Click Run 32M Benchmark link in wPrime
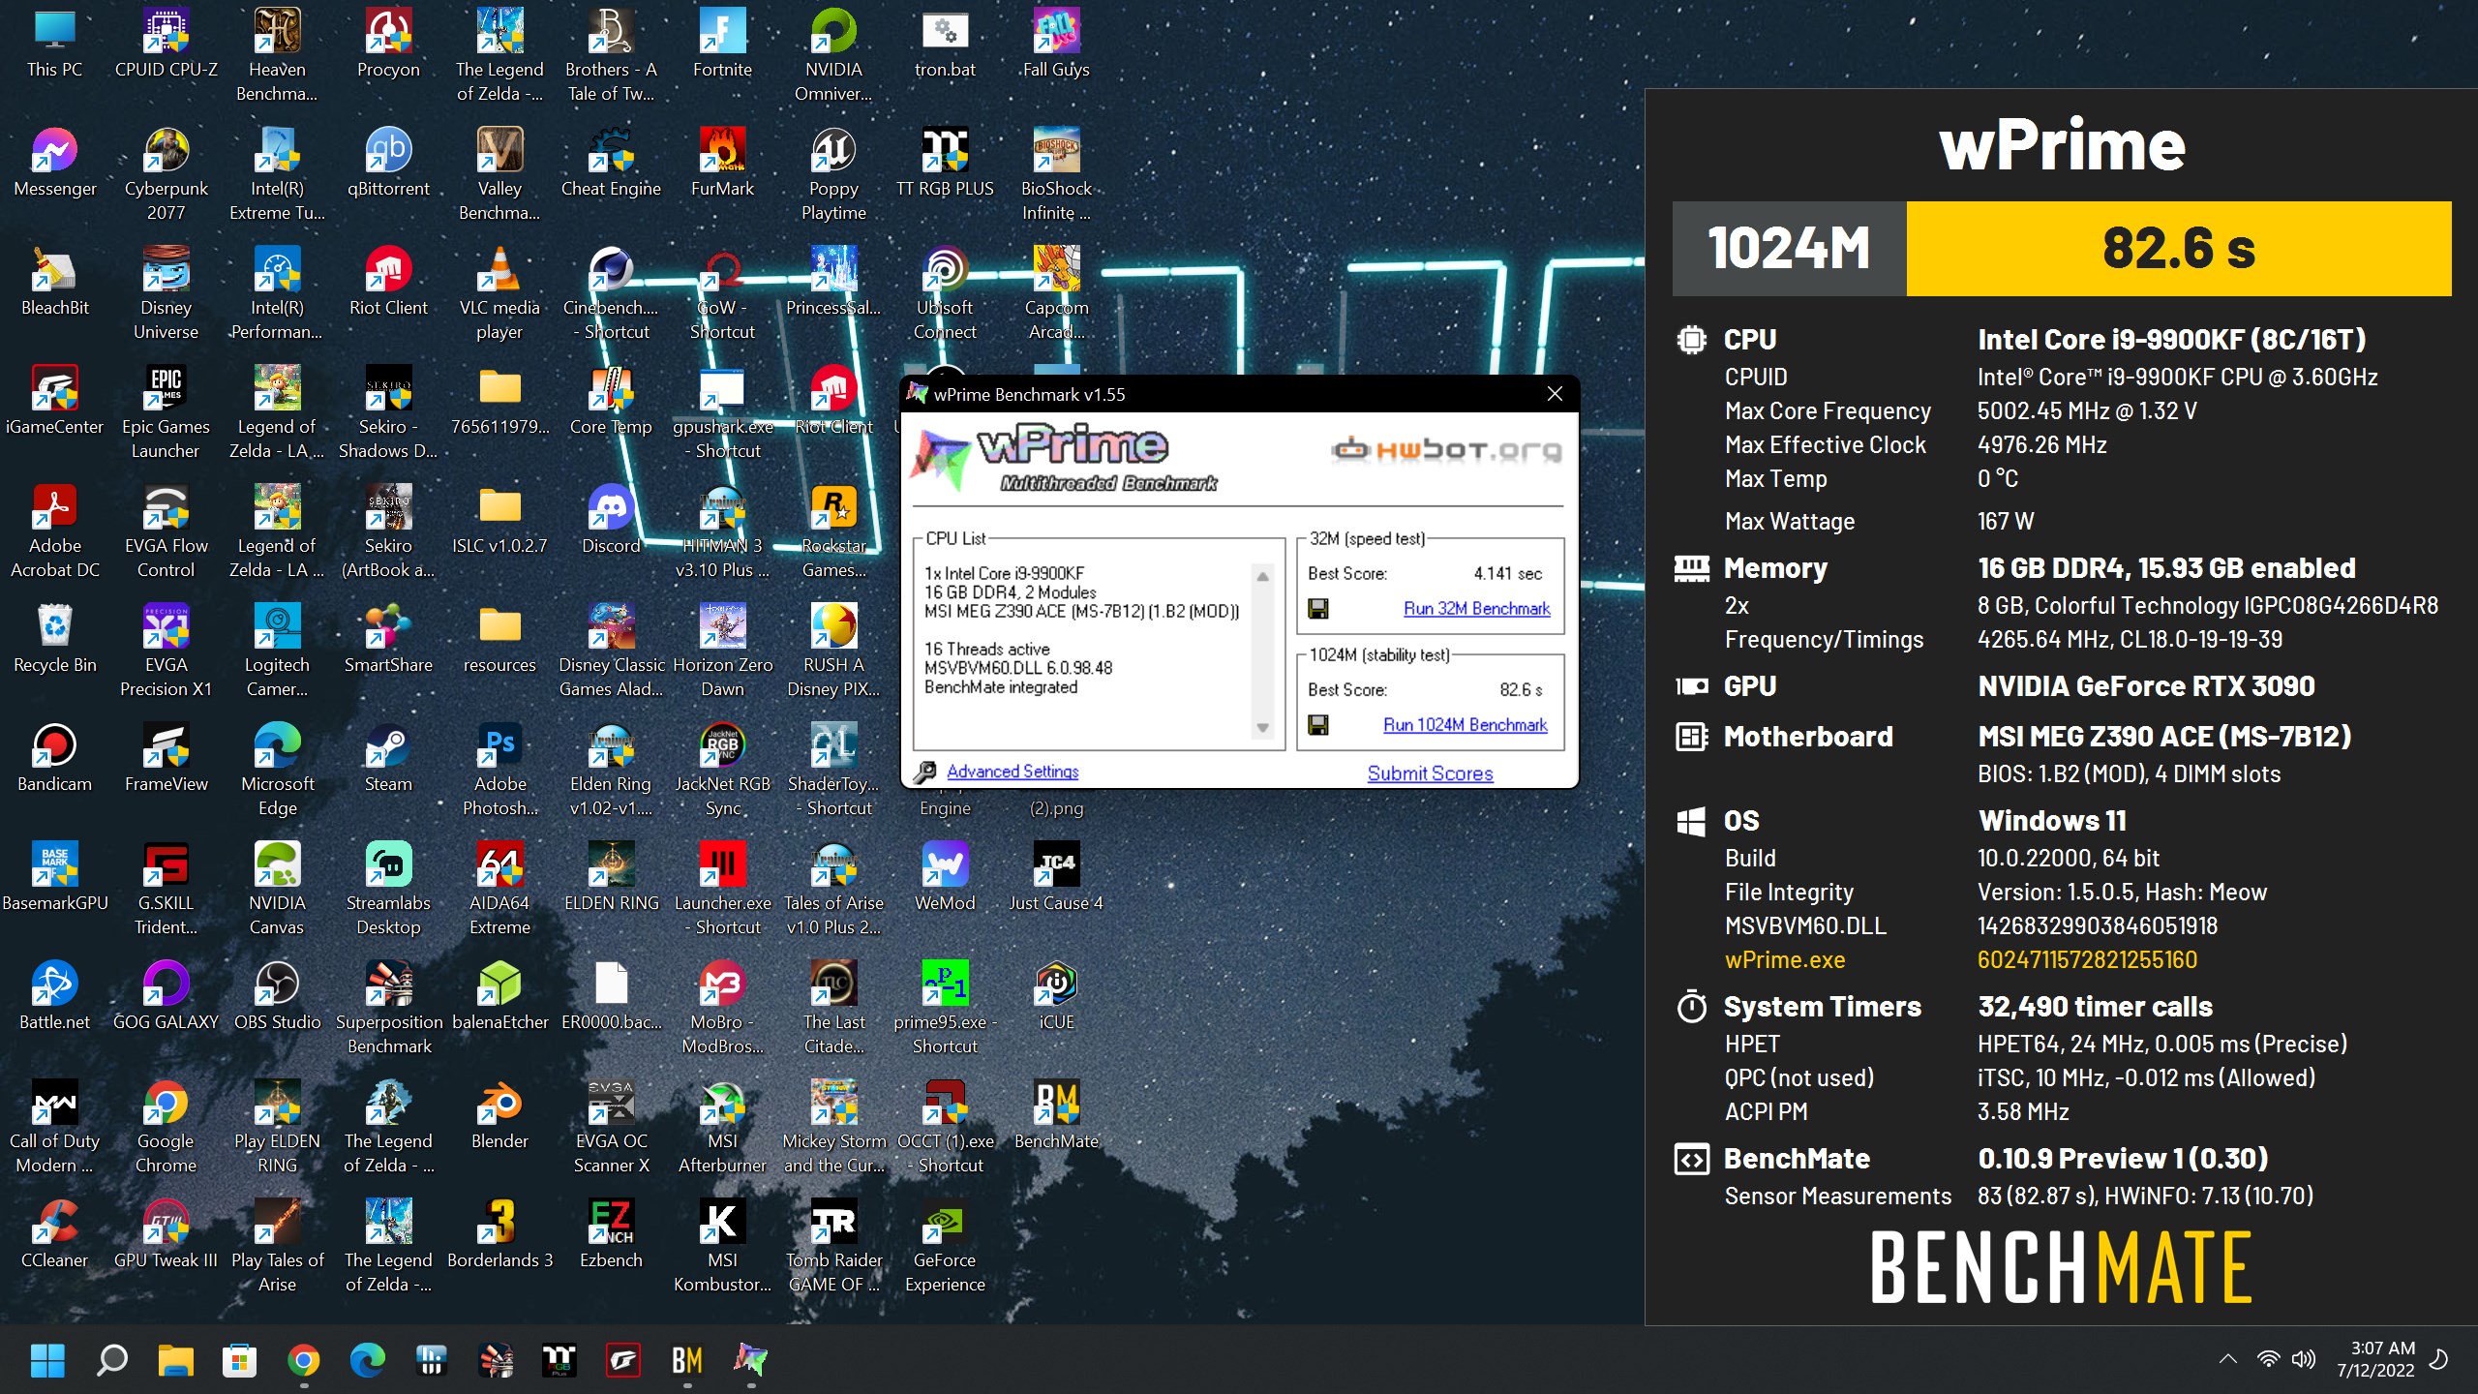 point(1476,608)
